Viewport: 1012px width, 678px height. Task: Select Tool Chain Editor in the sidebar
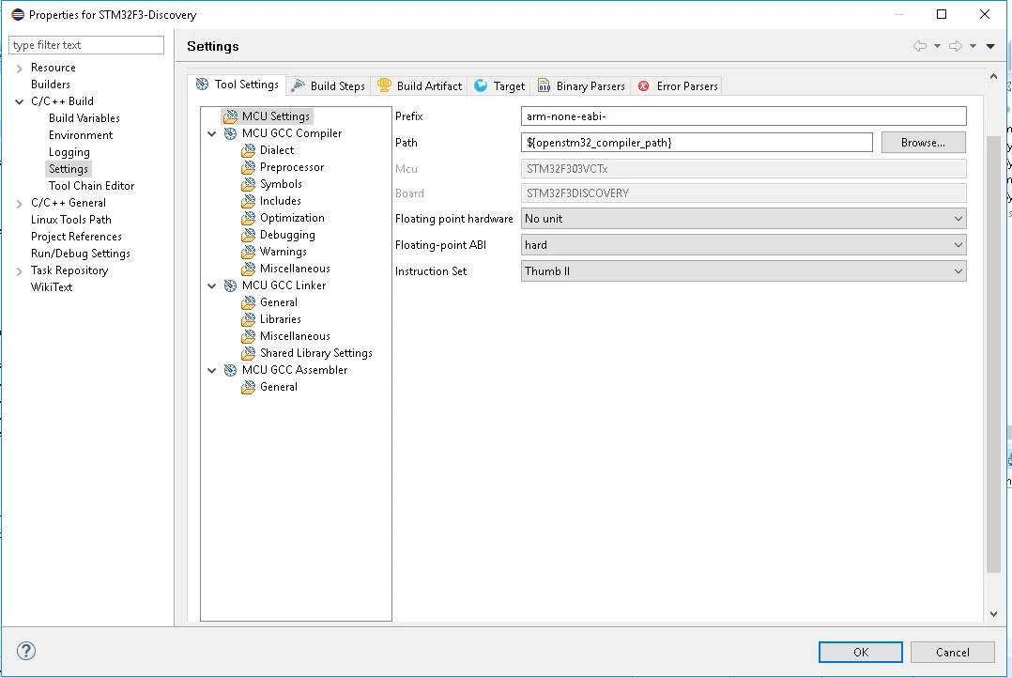point(92,186)
